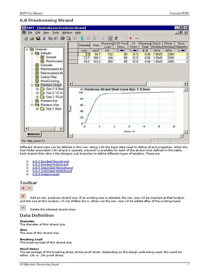Image resolution: width=209 pixels, height=278 pixels.
Task: Save the file with the floppy disk icon
Action: (x=38, y=38)
